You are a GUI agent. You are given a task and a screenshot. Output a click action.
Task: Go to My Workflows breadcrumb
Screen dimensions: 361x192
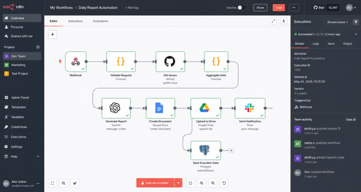(x=61, y=8)
